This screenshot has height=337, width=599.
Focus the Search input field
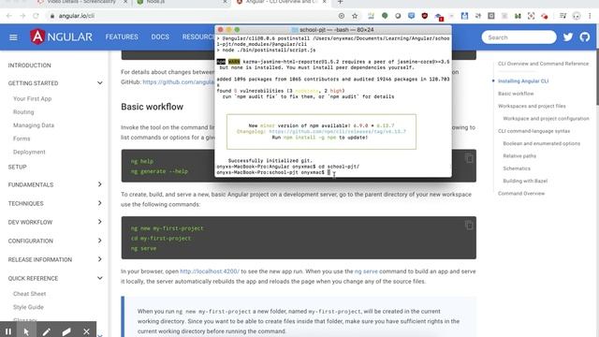tap(519, 37)
